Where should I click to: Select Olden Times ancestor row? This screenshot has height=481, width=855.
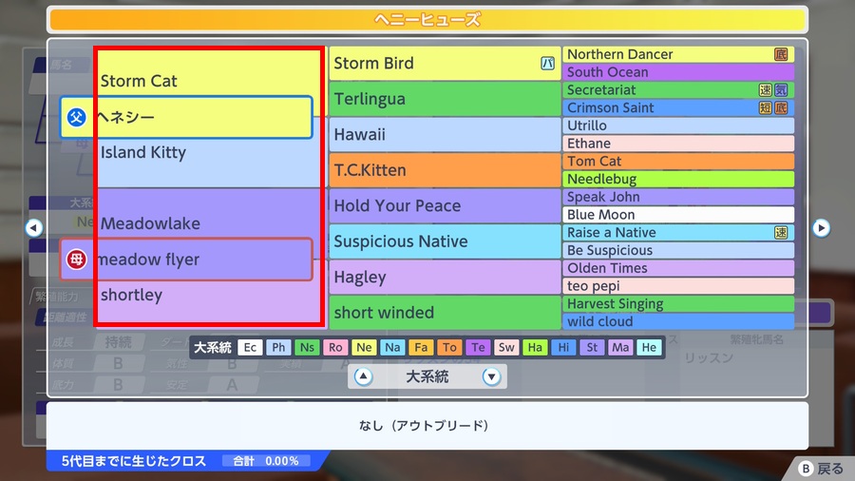(x=678, y=268)
